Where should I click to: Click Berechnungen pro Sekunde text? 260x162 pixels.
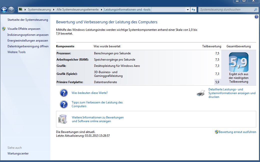click(x=112, y=53)
